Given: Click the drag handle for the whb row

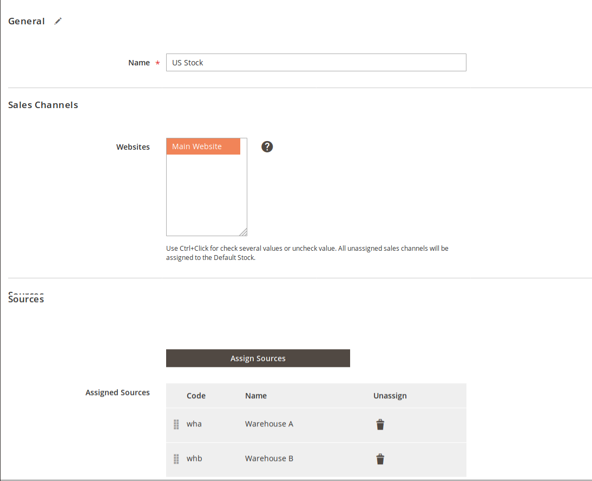Looking at the screenshot, I should [x=176, y=459].
